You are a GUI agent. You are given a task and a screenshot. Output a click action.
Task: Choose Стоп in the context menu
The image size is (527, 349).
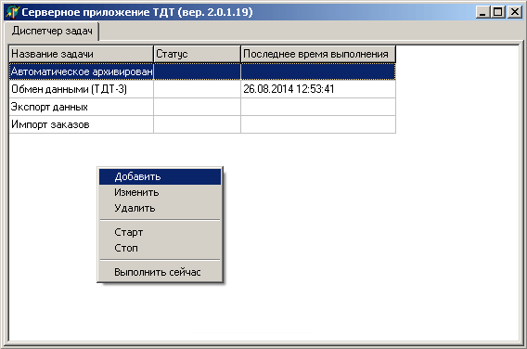coord(160,248)
